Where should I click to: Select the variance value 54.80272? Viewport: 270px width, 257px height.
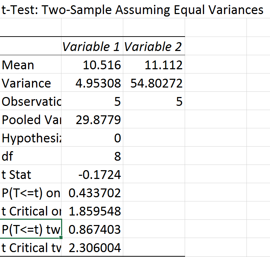coord(153,83)
